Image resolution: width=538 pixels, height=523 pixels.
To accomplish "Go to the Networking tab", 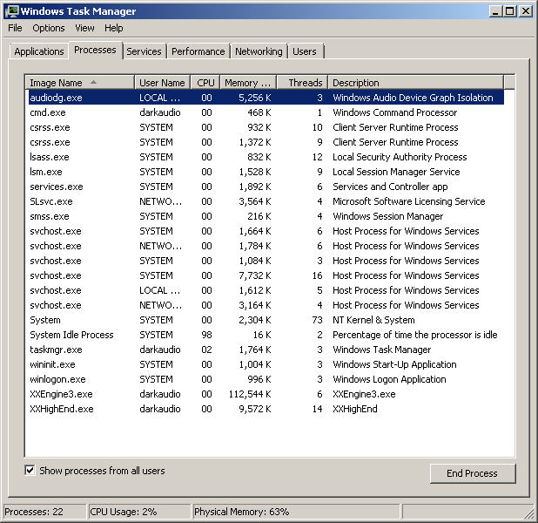I will click(x=259, y=51).
